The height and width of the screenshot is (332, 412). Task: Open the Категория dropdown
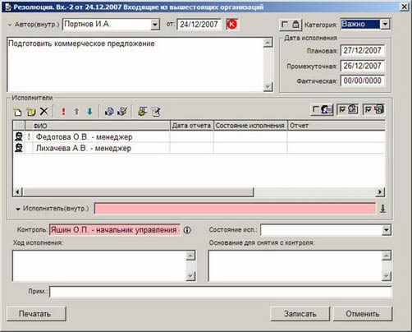click(x=385, y=24)
